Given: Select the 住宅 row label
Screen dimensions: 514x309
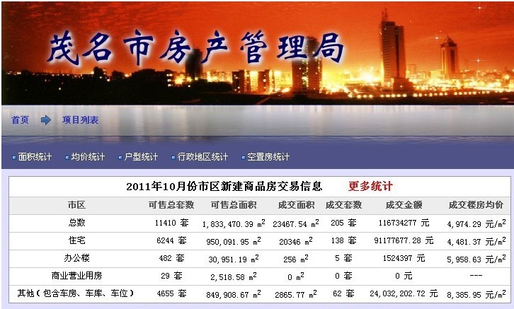Looking at the screenshot, I should pyautogui.click(x=76, y=240).
